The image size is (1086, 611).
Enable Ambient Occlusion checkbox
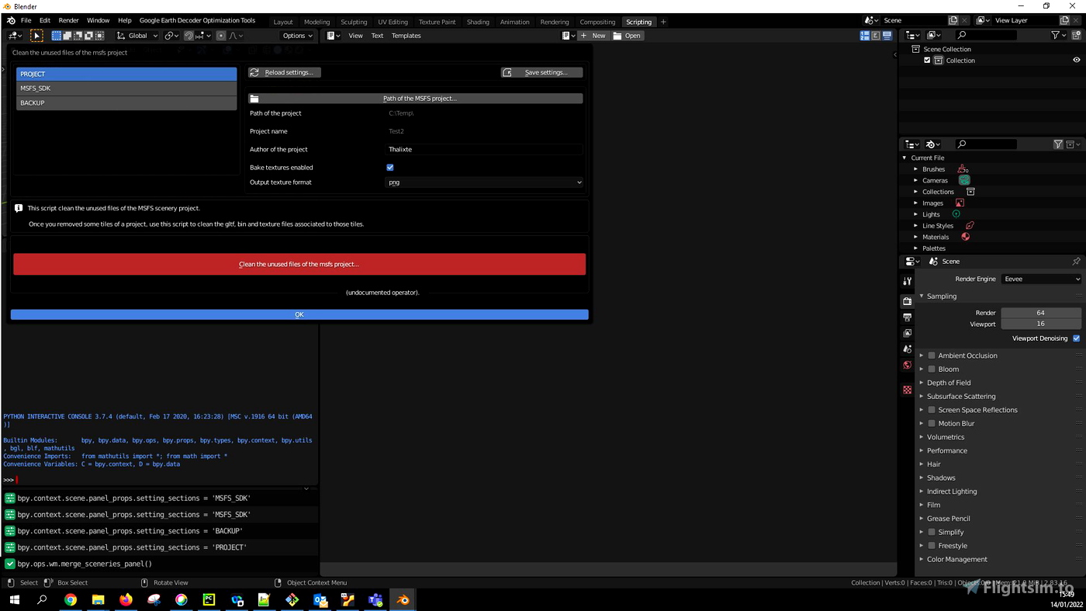pos(932,356)
